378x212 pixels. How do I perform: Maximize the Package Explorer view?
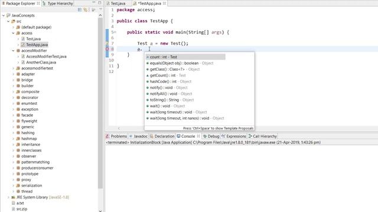[100, 2]
